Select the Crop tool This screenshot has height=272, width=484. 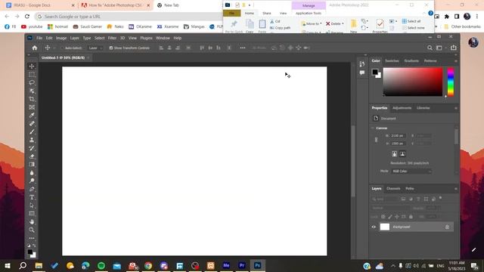click(32, 99)
